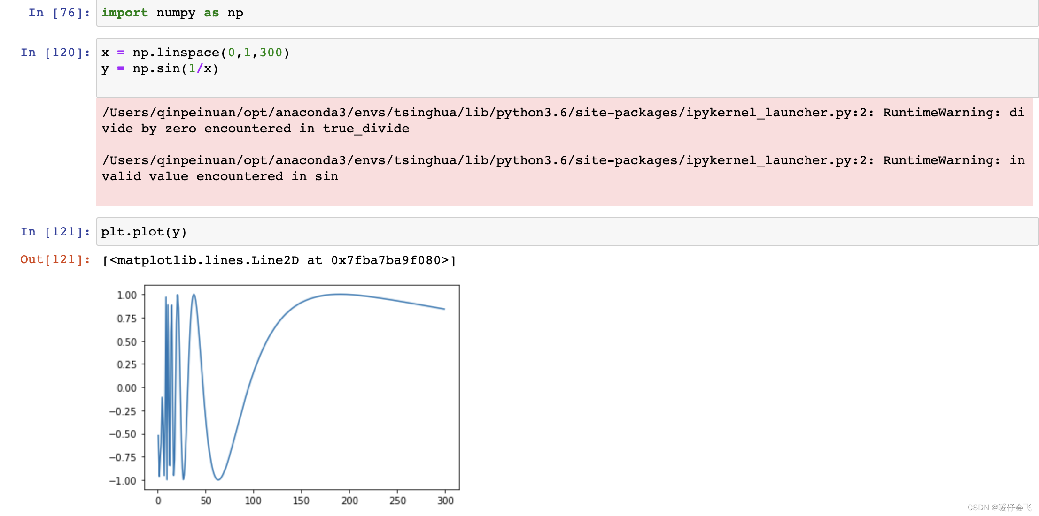Click the np.linspace code cell

[567, 68]
